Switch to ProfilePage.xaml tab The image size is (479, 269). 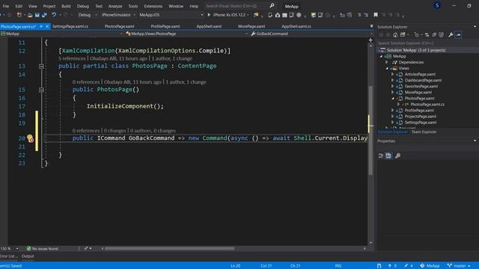pos(165,27)
